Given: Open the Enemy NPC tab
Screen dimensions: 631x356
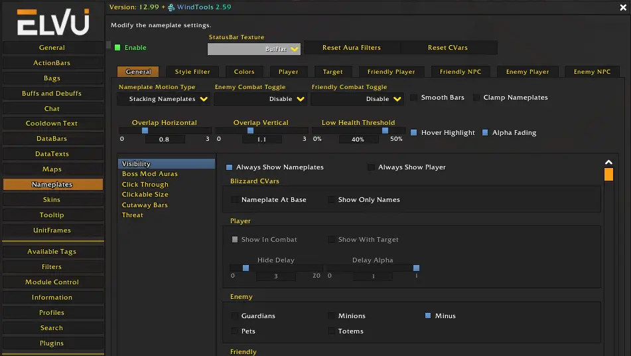Looking at the screenshot, I should point(592,72).
